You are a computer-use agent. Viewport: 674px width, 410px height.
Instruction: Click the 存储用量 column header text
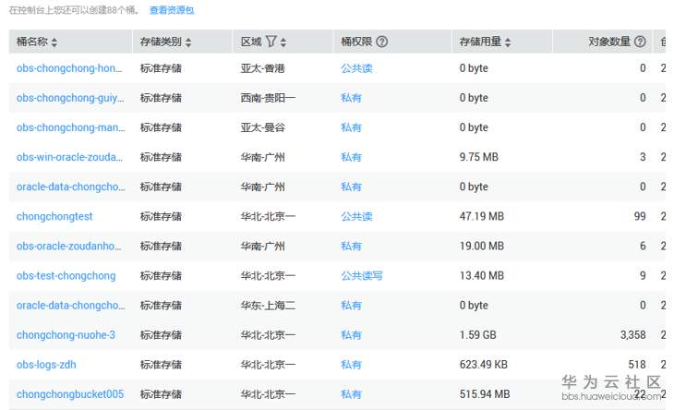(480, 42)
